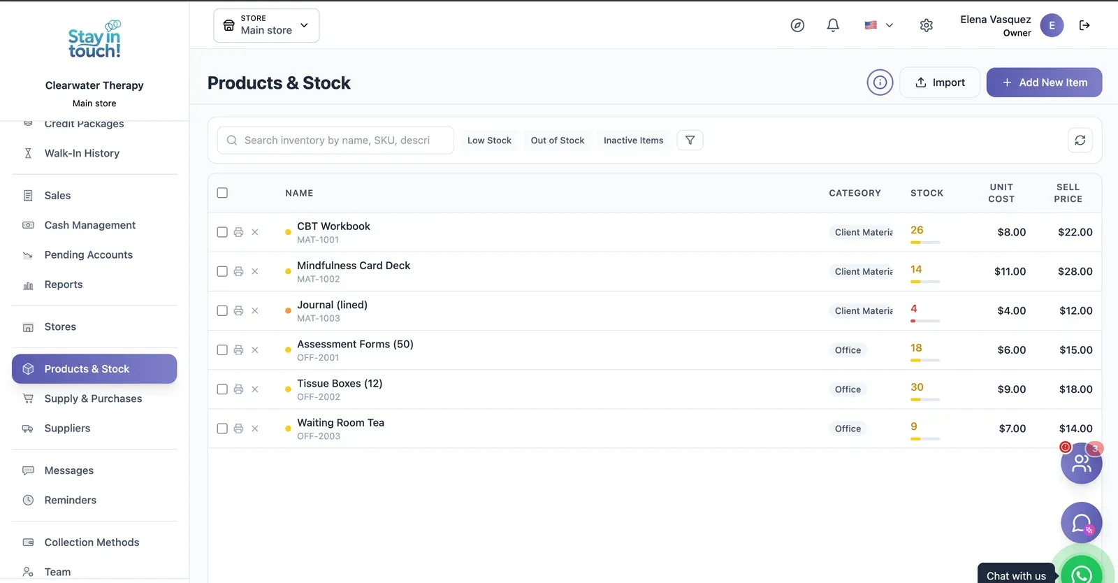Click the logout icon beside user avatar
The height and width of the screenshot is (583, 1118).
click(x=1084, y=25)
